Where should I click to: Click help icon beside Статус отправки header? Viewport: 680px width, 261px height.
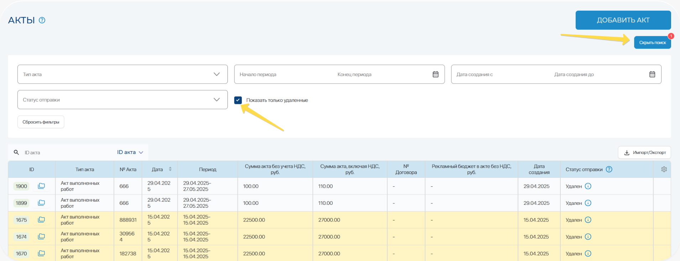click(x=609, y=169)
